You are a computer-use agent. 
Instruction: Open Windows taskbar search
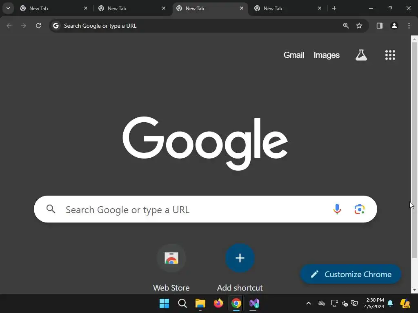click(x=182, y=303)
